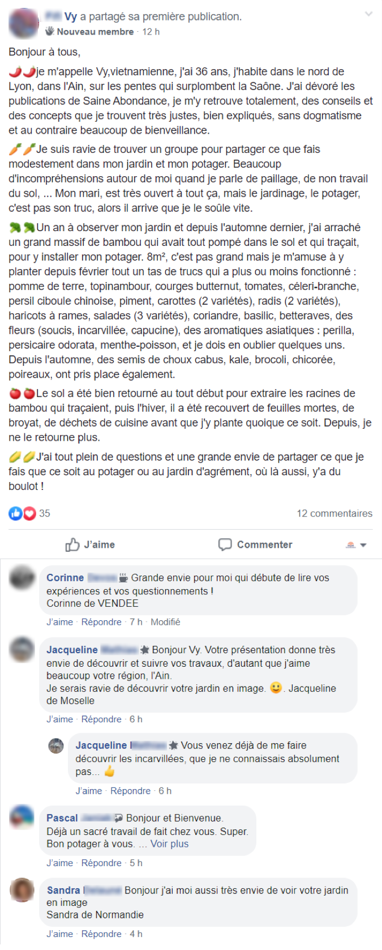Click the 12 h post timestamp
Image resolution: width=382 pixels, height=950 pixels.
click(x=151, y=32)
